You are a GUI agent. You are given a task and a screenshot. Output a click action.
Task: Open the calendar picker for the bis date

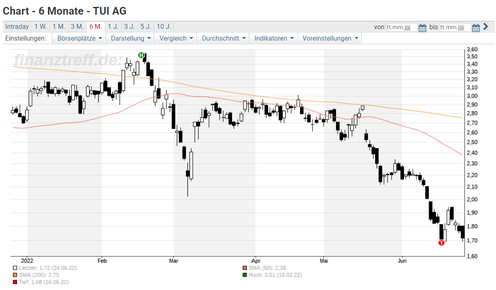[476, 28]
